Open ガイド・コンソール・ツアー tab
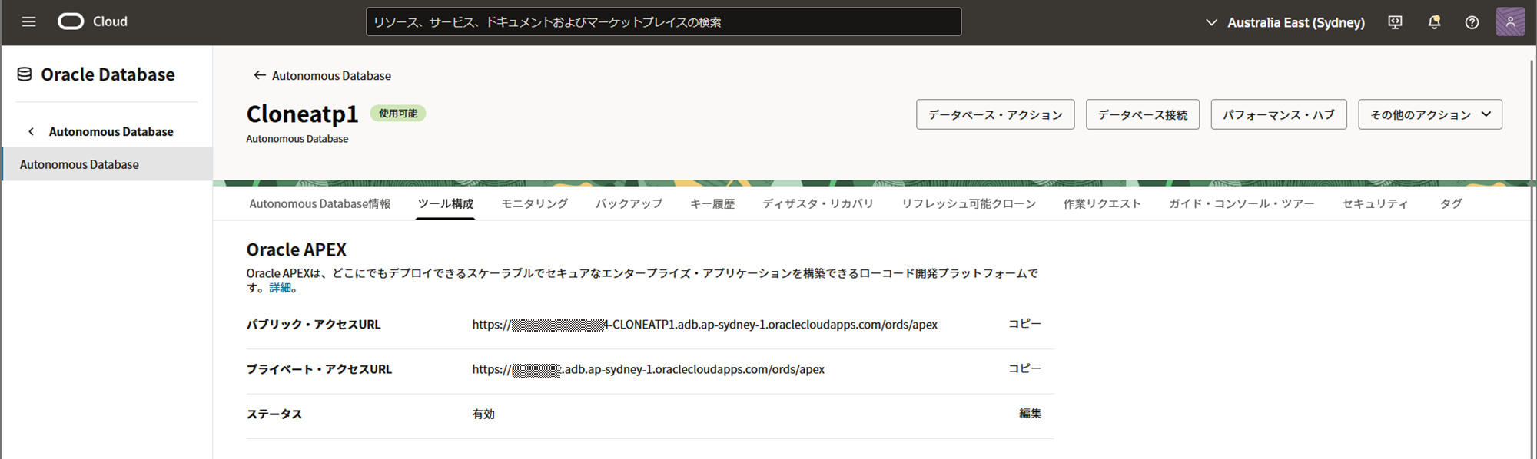Screen dimensions: 1537x459 [x=1241, y=203]
